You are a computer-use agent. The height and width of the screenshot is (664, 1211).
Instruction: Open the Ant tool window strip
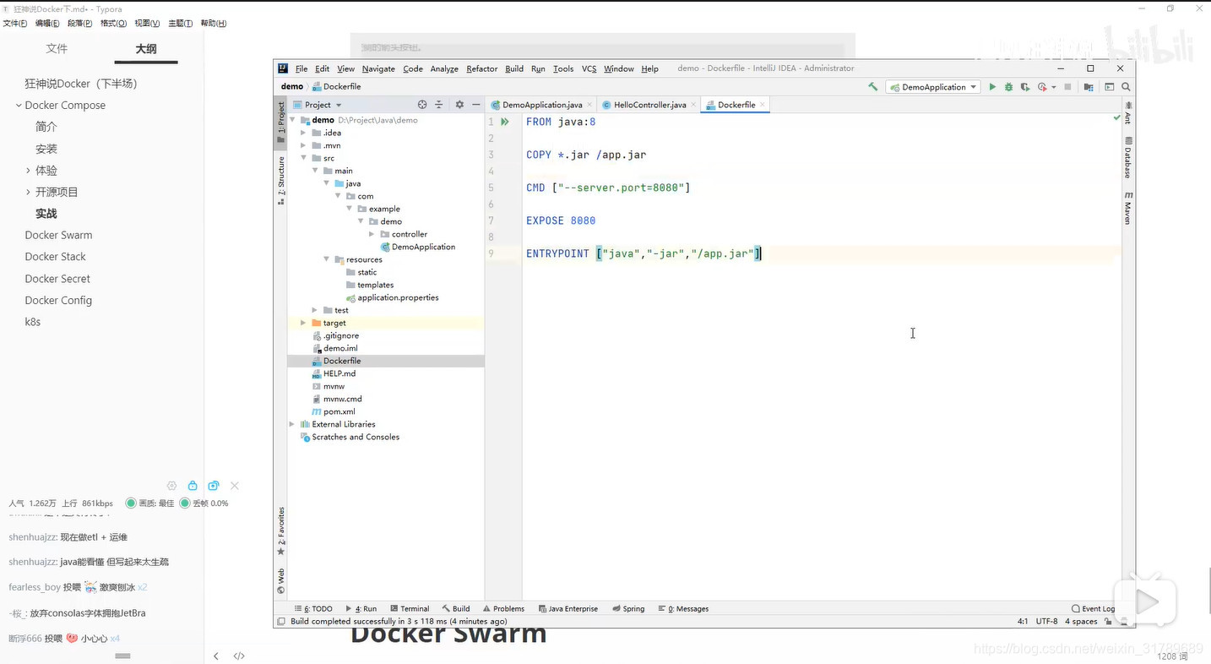tap(1128, 113)
